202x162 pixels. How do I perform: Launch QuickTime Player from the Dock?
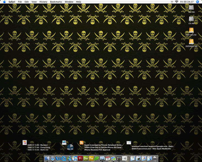pos(64,158)
